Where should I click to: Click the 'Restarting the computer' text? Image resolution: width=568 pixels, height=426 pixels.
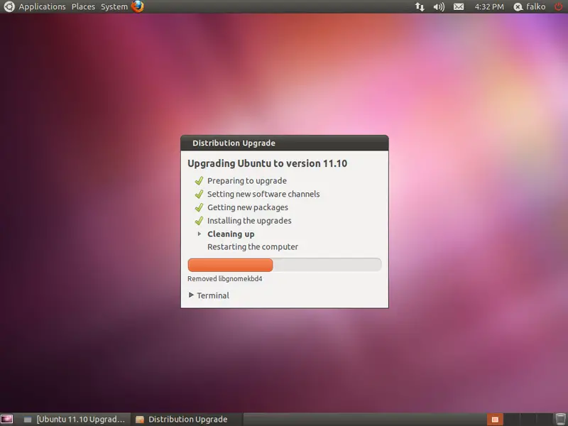253,247
